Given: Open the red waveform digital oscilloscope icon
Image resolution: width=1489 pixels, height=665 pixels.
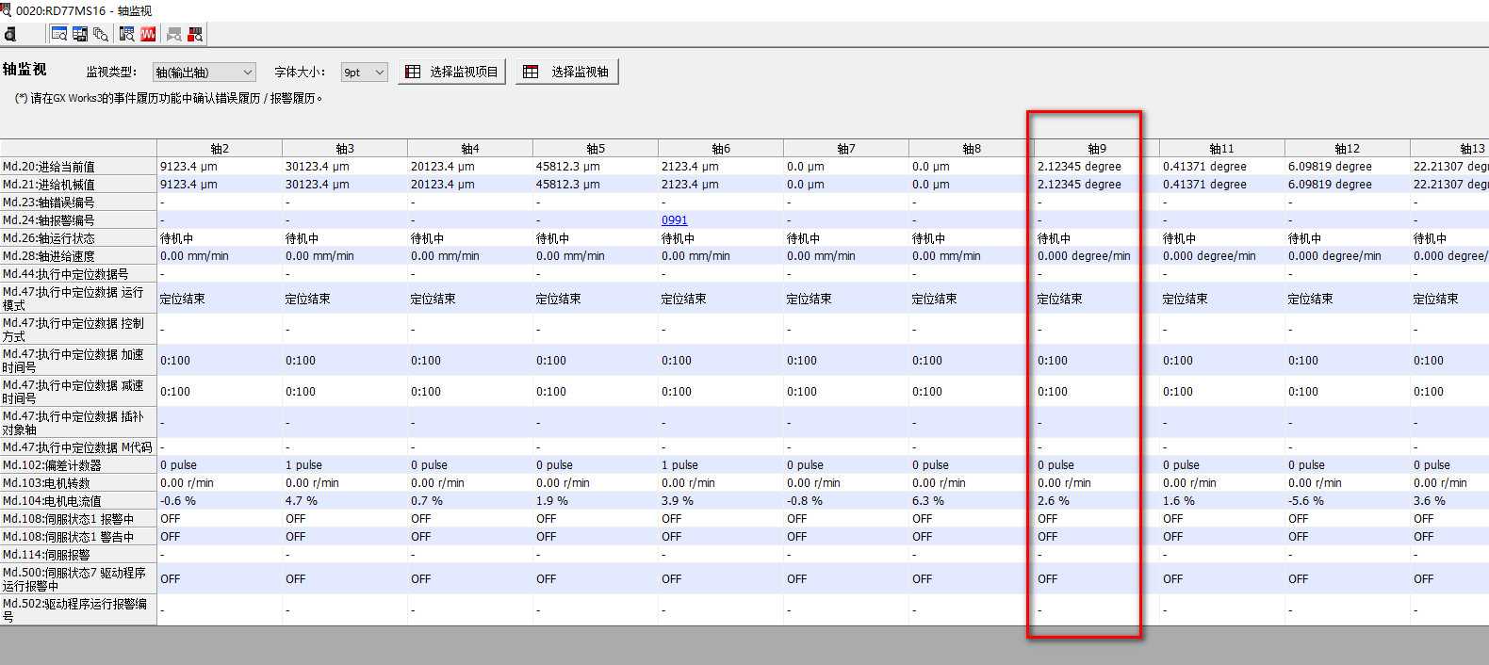Looking at the screenshot, I should (x=148, y=34).
